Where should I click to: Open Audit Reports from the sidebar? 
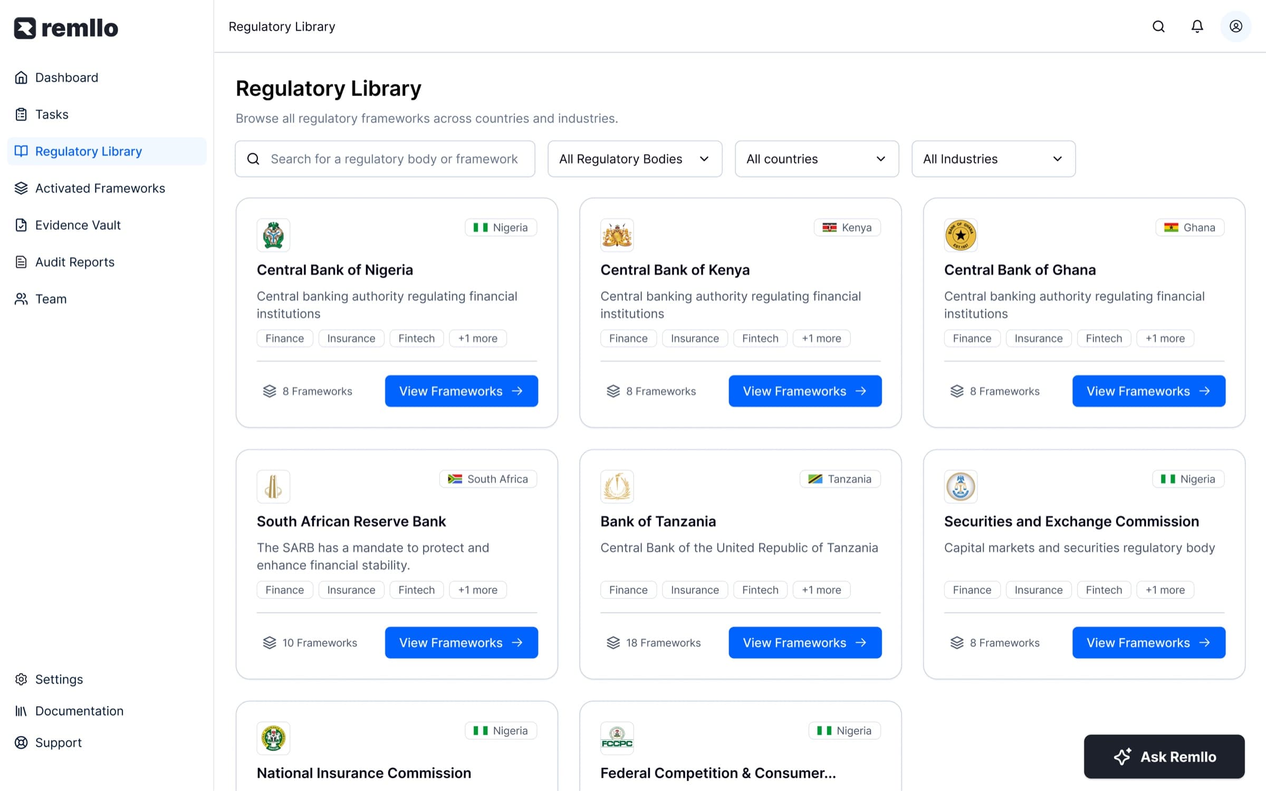coord(107,262)
